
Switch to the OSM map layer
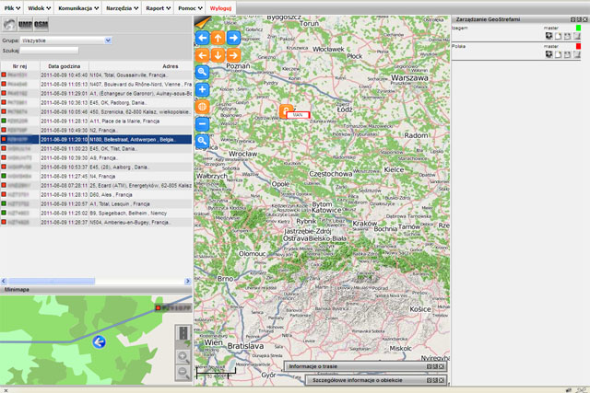click(41, 25)
